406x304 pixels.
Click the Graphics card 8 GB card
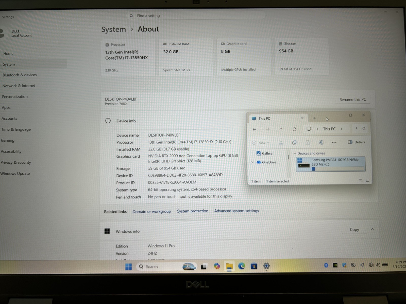pos(244,57)
